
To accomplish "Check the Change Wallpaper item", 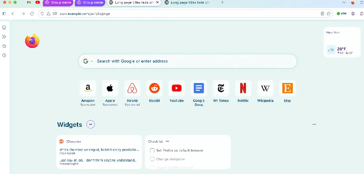I will (152, 159).
